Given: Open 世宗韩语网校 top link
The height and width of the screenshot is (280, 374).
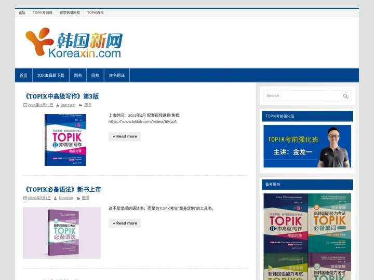Looking at the screenshot, I should tap(70, 12).
